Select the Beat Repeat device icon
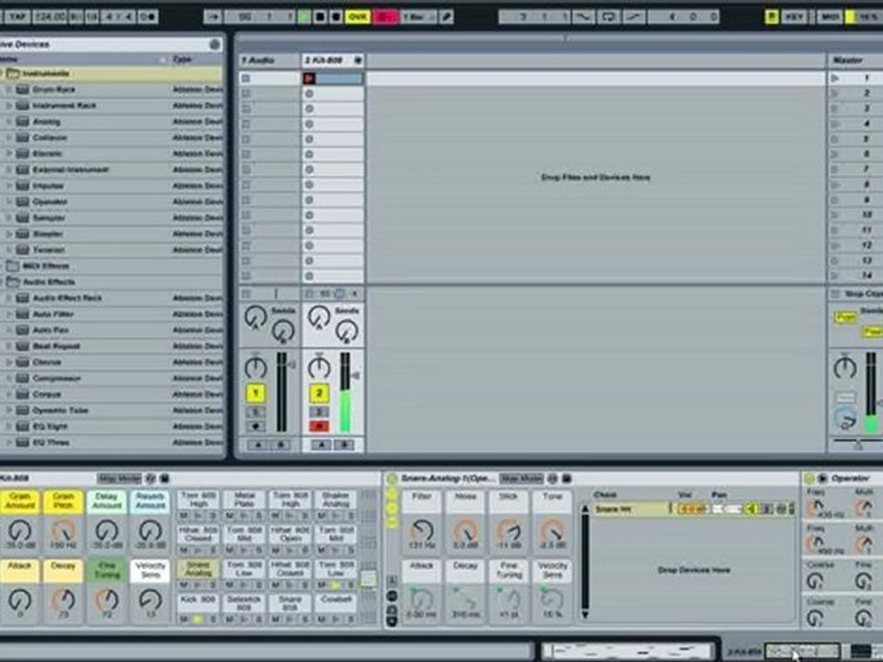Screen dimensions: 883x662 [x=22, y=347]
